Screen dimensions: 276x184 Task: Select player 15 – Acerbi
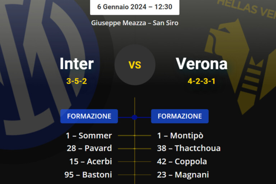point(91,162)
